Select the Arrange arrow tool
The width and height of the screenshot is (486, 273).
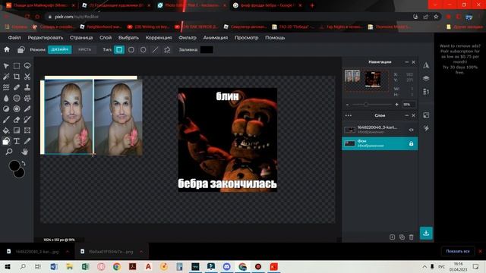coord(6,66)
